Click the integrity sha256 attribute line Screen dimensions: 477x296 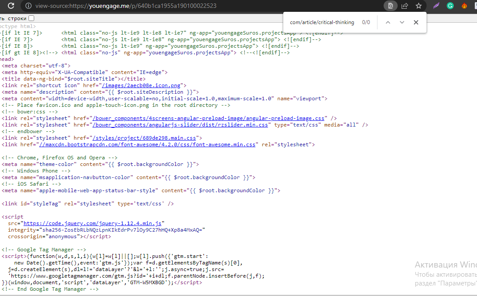click(107, 230)
